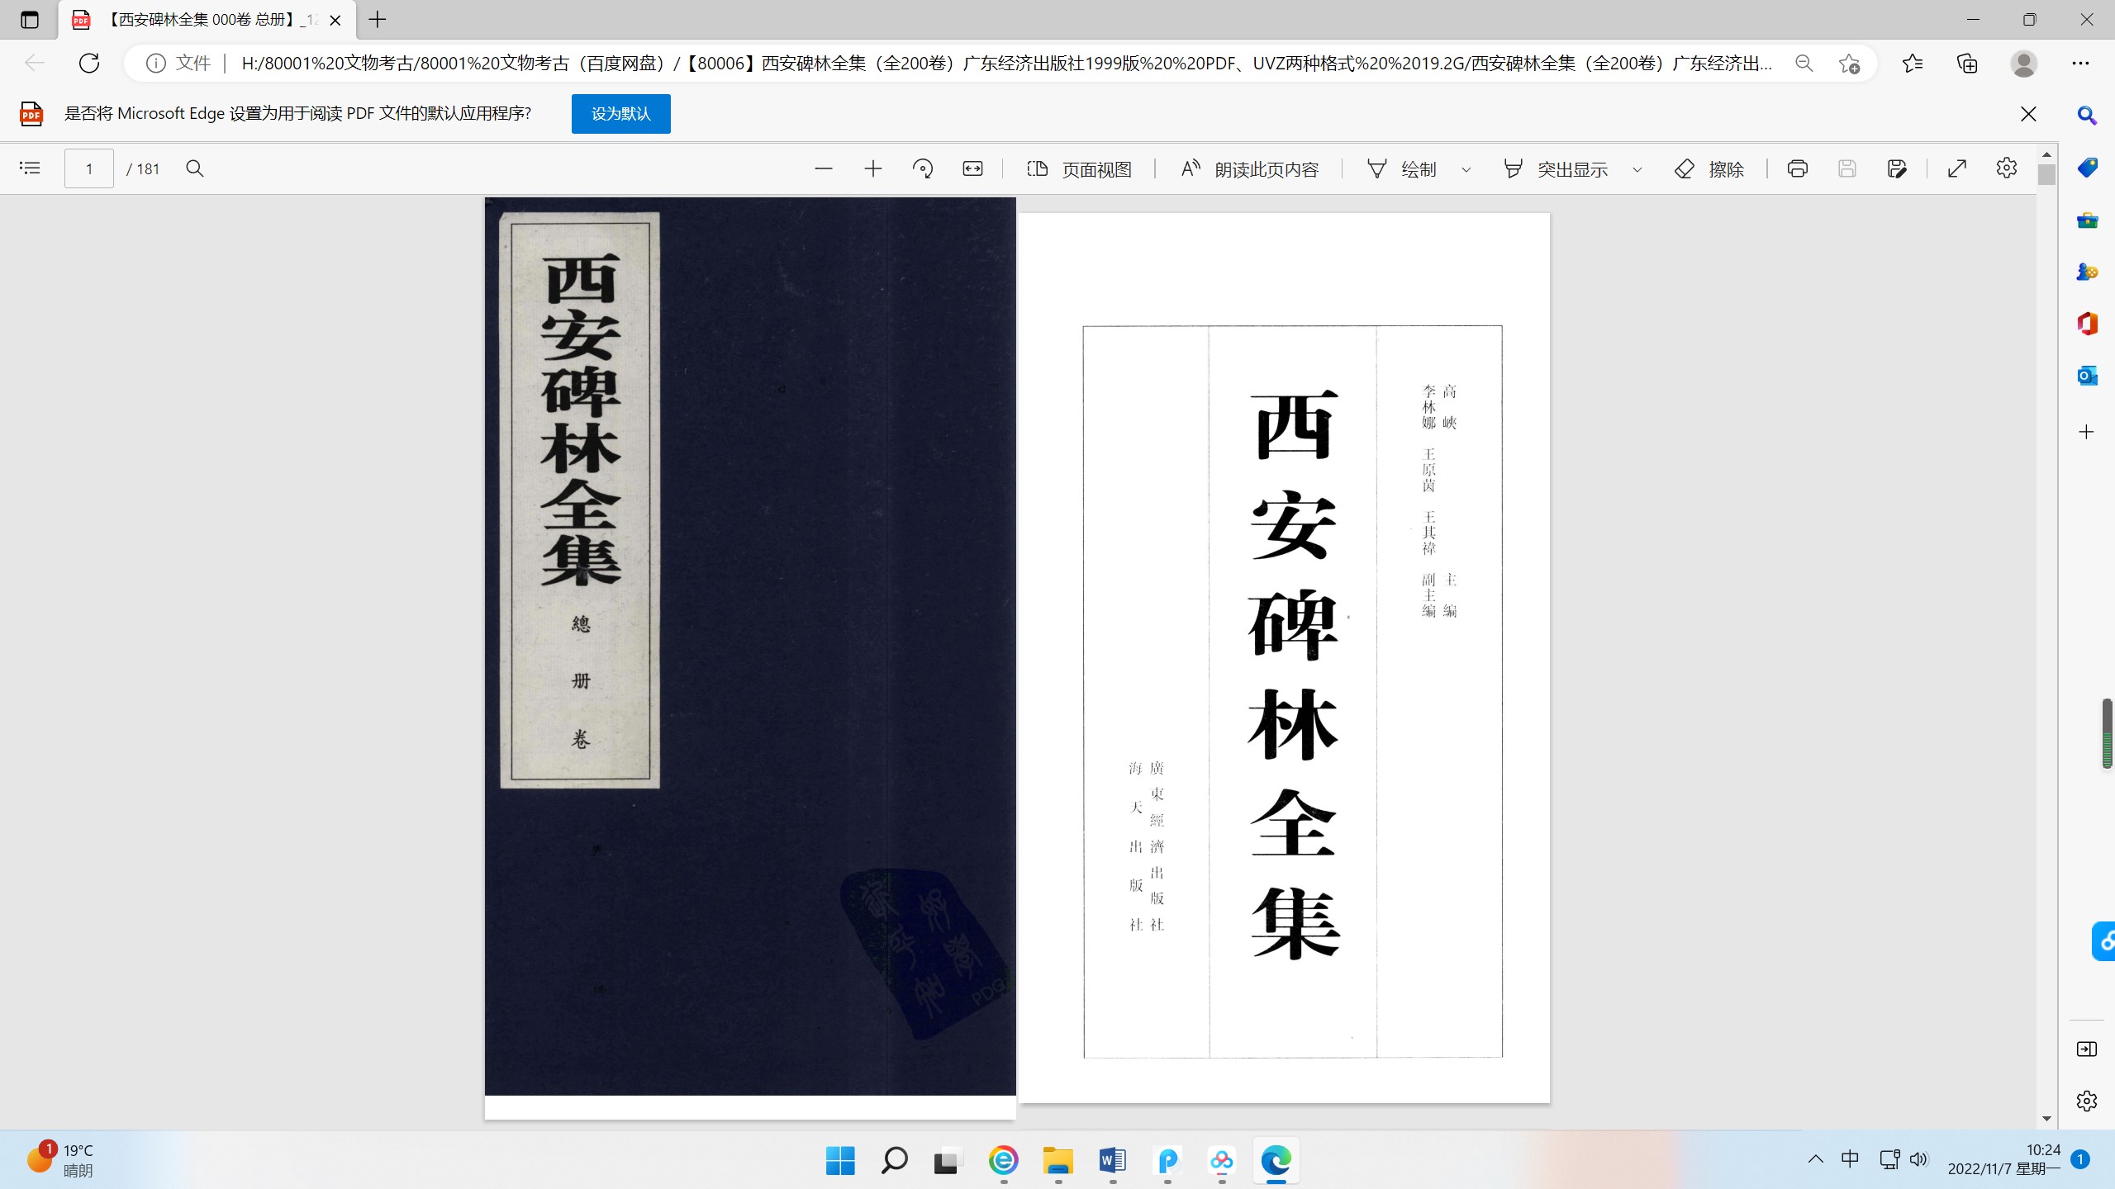Hide the Edge sidebar

pos(2087,1049)
